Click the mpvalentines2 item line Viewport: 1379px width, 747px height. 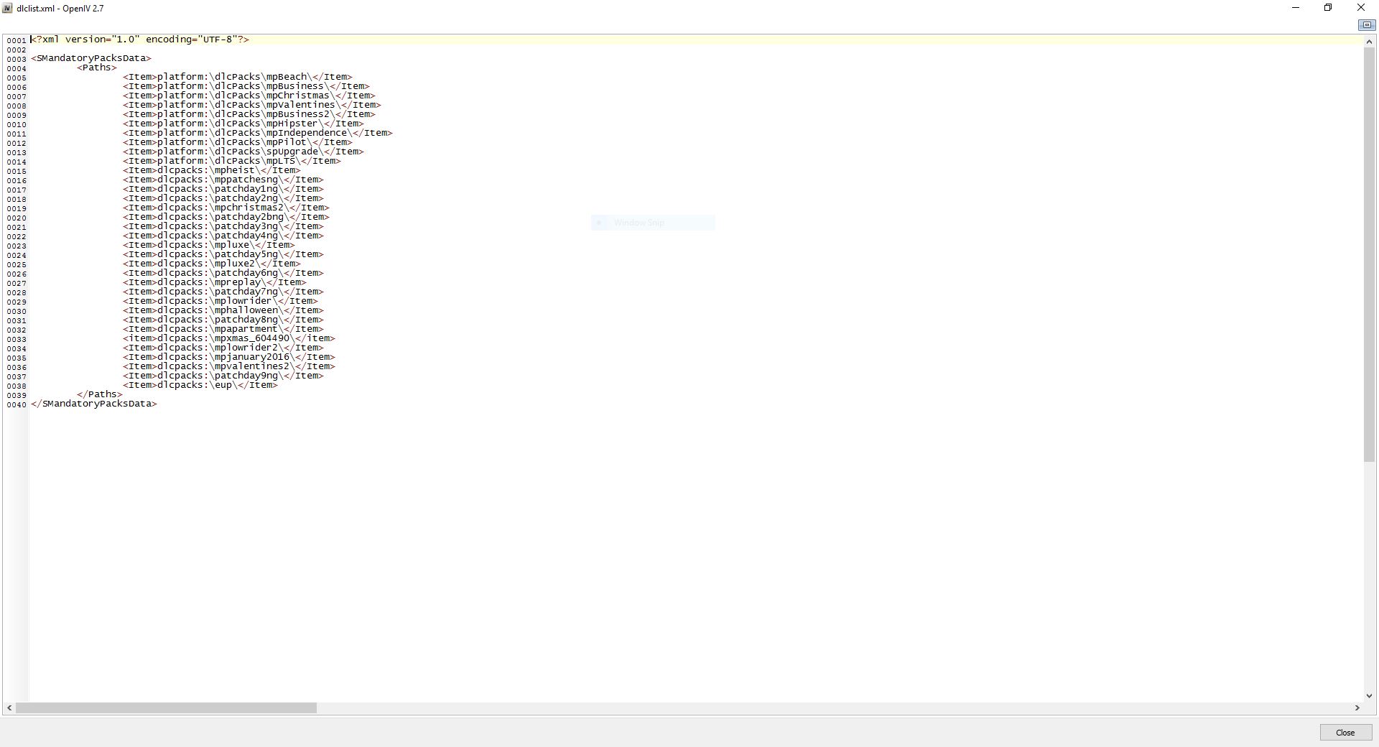click(229, 366)
